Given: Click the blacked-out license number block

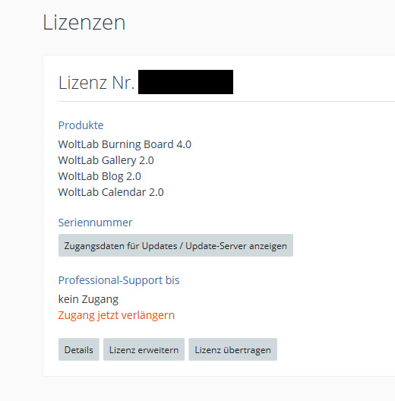Looking at the screenshot, I should (x=186, y=82).
